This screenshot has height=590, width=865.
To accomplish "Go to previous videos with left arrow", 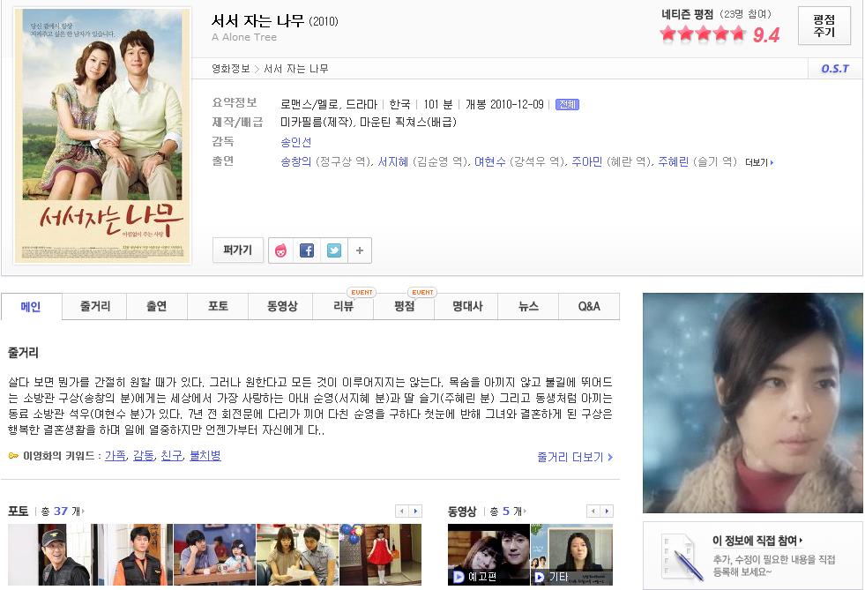I will point(593,512).
